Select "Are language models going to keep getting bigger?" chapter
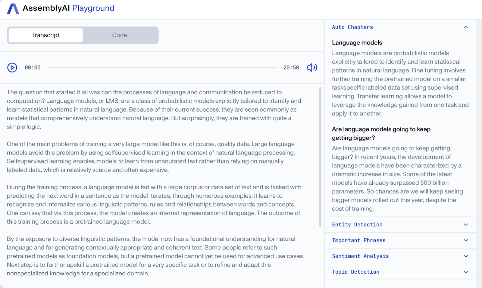482x288 pixels. coord(381,133)
